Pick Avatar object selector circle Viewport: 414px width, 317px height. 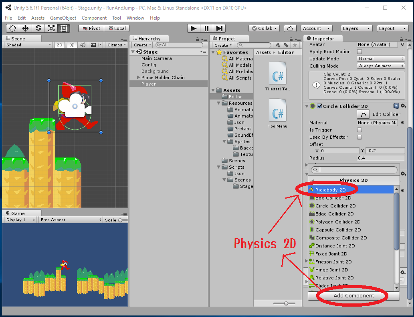click(x=402, y=44)
